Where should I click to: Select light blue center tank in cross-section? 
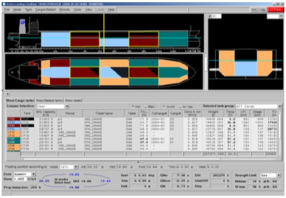point(246,69)
